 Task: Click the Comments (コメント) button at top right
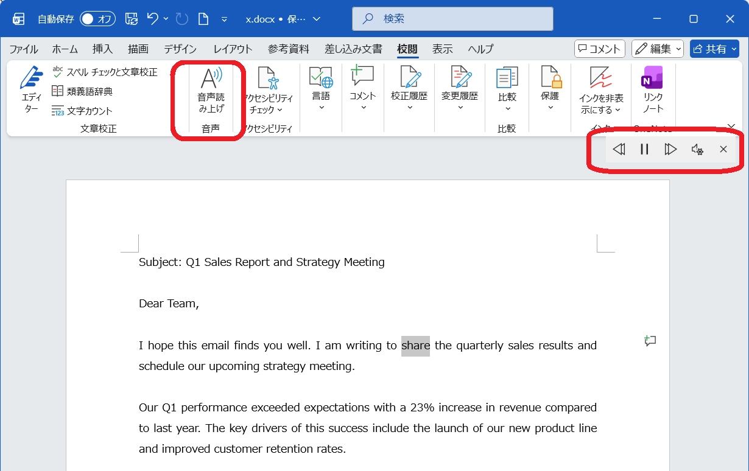click(600, 49)
